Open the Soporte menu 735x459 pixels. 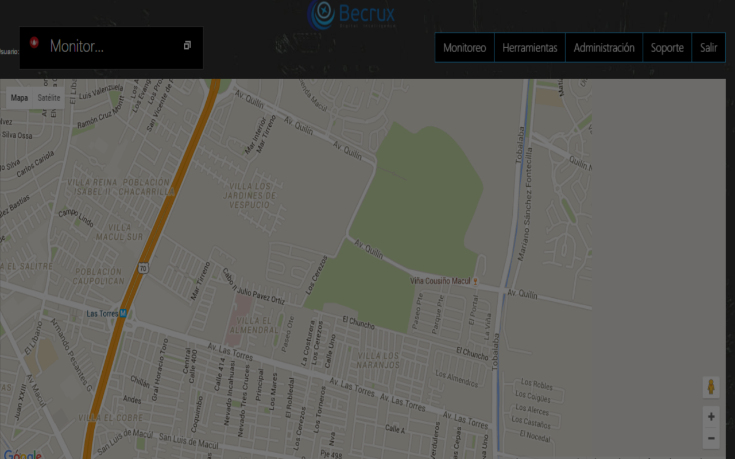coord(667,48)
